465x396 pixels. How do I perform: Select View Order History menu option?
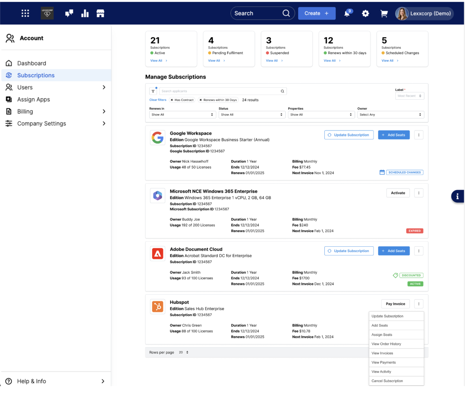pos(386,344)
